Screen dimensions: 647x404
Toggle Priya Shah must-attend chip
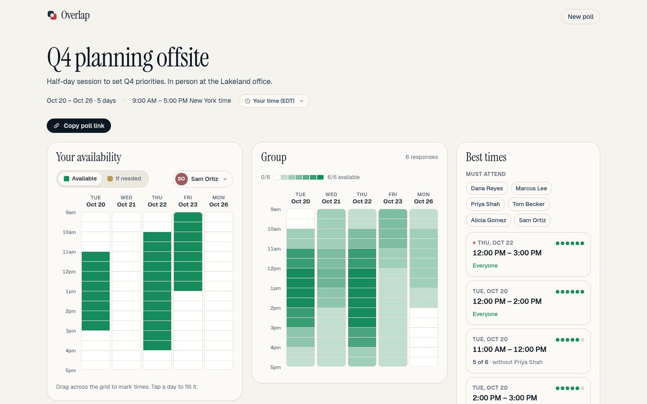485,204
